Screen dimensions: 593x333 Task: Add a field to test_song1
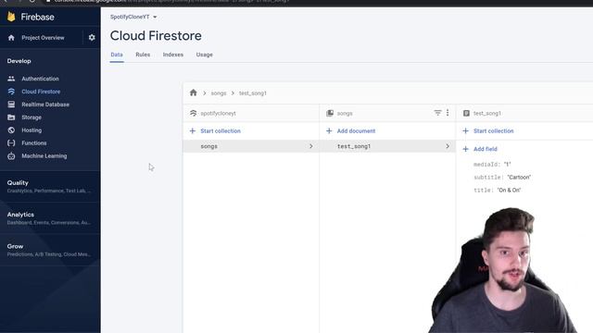point(485,149)
